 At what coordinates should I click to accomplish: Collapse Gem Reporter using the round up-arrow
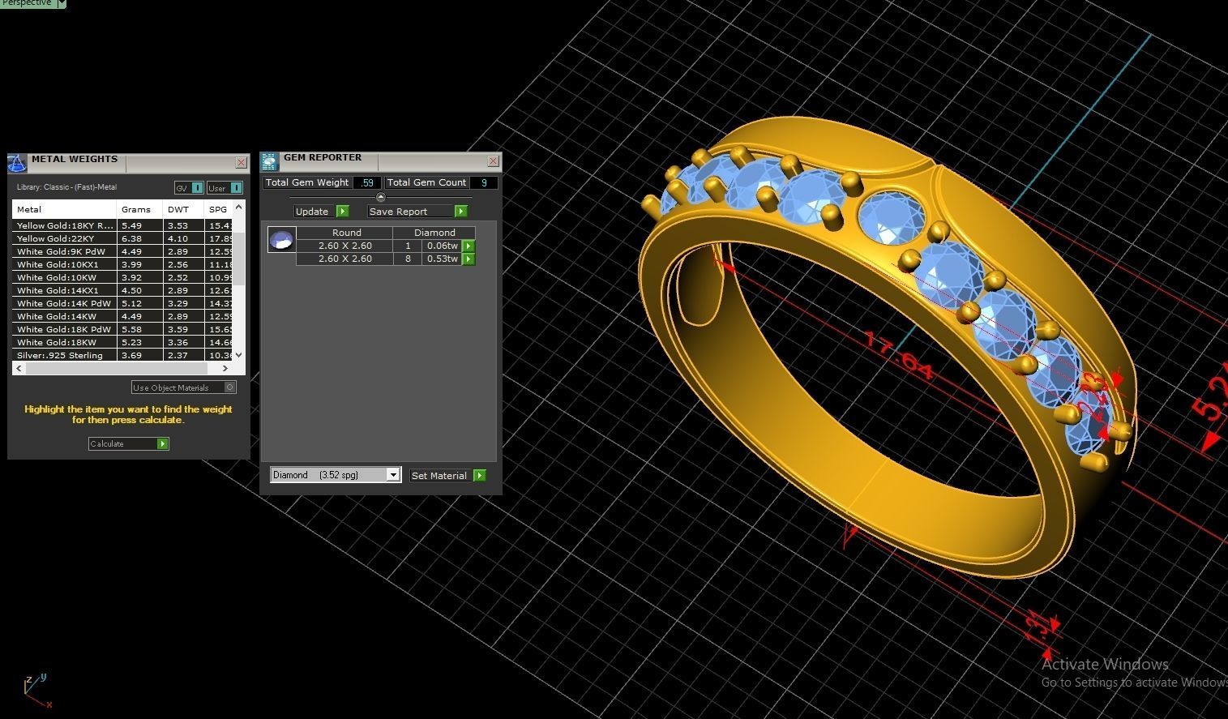tap(381, 197)
